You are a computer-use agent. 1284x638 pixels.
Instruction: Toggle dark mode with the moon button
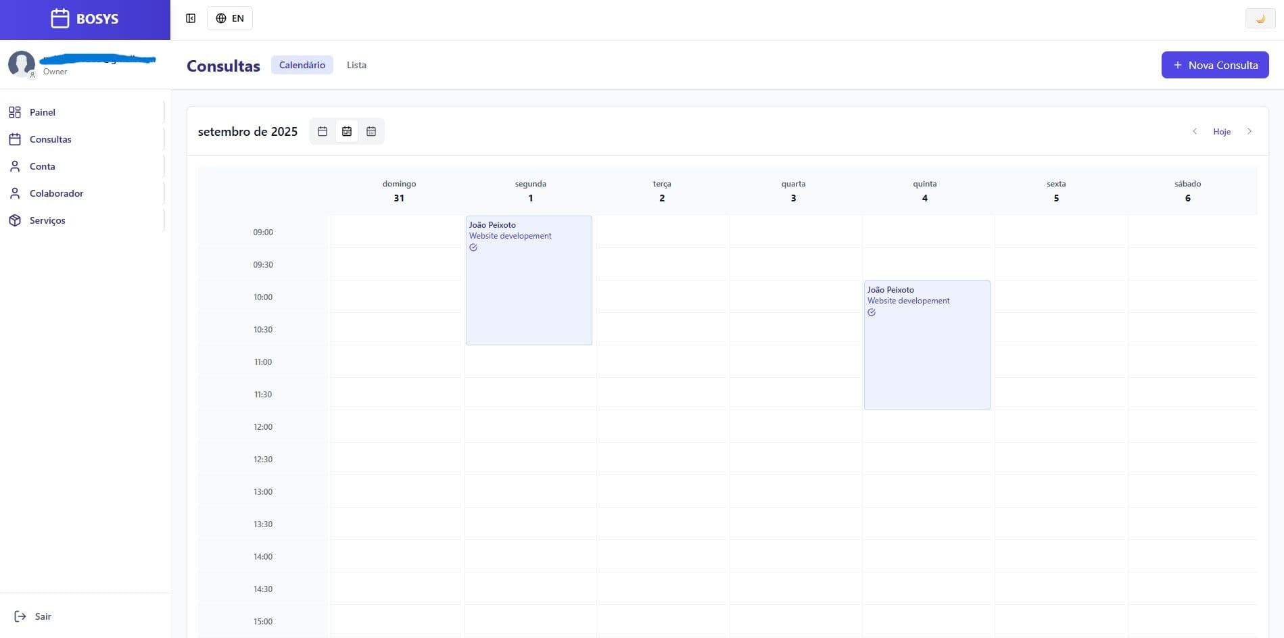[1260, 18]
